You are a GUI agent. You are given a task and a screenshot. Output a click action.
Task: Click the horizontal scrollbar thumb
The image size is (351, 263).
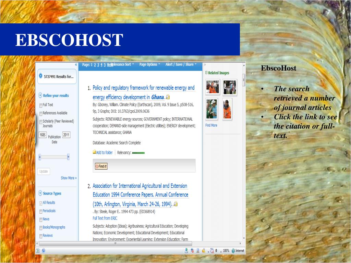tap(116, 243)
